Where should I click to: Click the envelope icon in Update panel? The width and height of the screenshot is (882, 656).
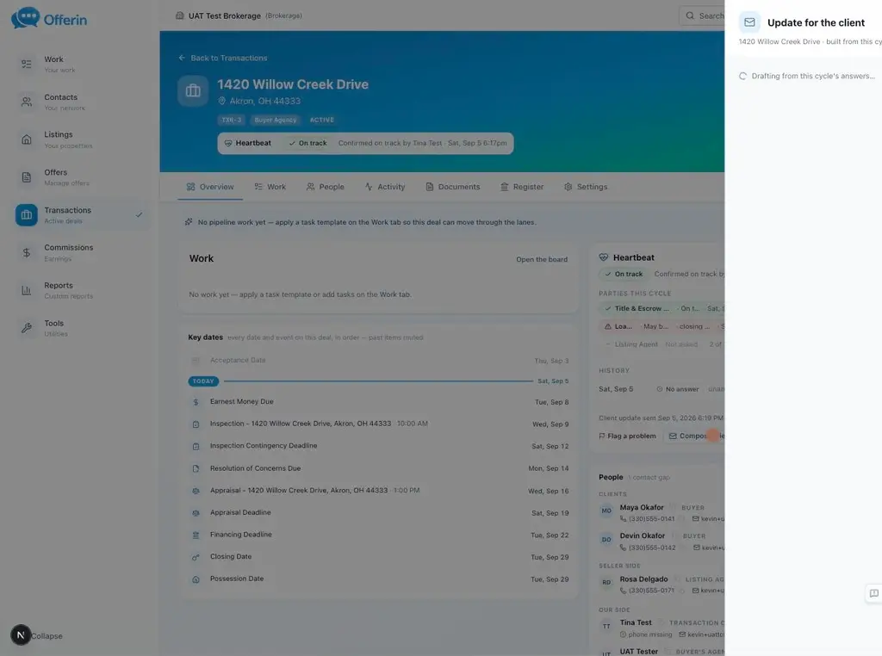(x=749, y=22)
